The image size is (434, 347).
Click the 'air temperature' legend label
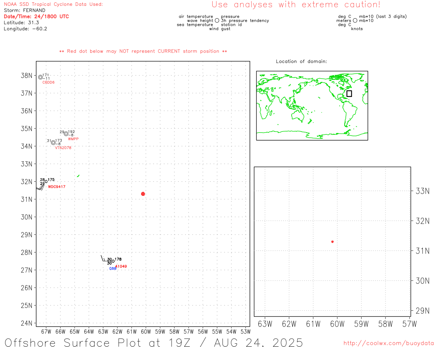click(x=196, y=17)
